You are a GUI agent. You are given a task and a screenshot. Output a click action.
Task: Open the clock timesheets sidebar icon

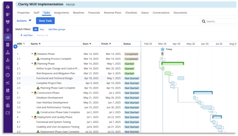pyautogui.click(x=8, y=75)
